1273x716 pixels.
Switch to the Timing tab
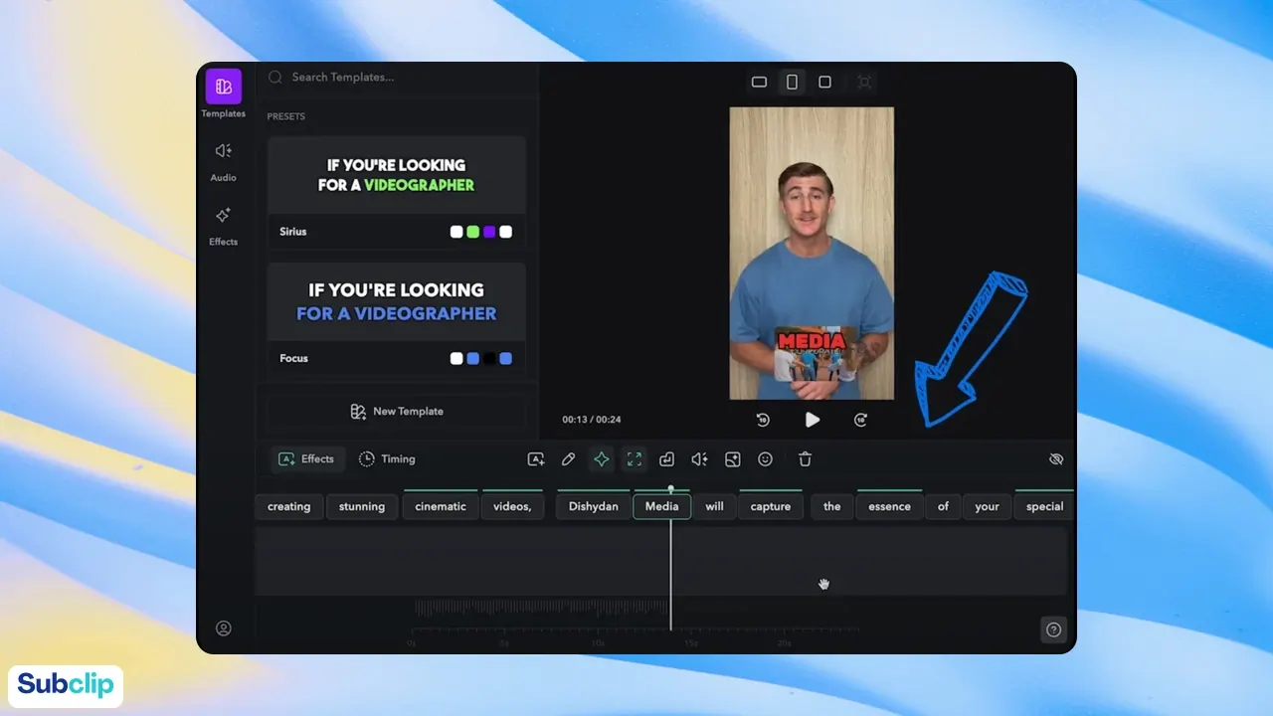(387, 459)
